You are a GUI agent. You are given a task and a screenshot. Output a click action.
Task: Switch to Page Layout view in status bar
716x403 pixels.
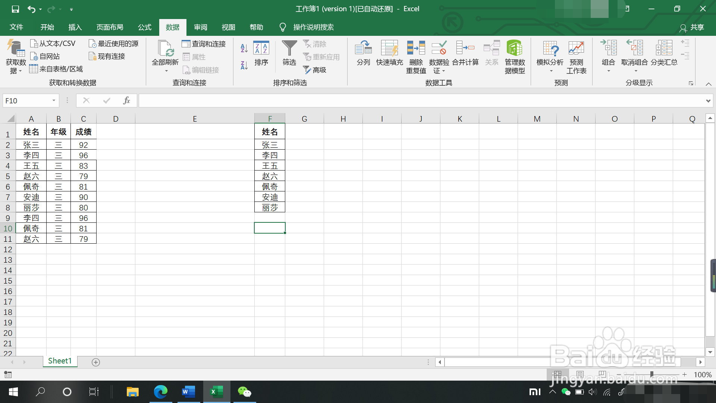coord(580,374)
